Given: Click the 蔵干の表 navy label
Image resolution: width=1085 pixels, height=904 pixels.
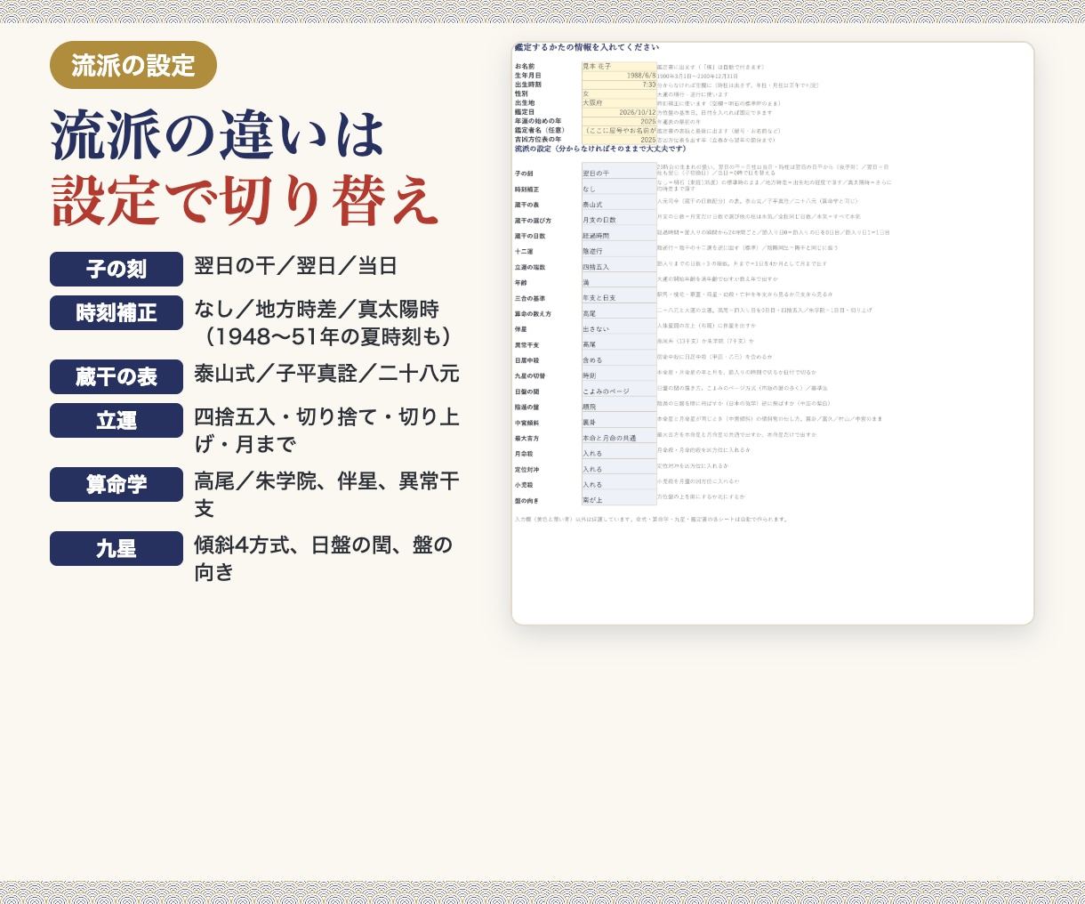Looking at the screenshot, I should coord(117,376).
